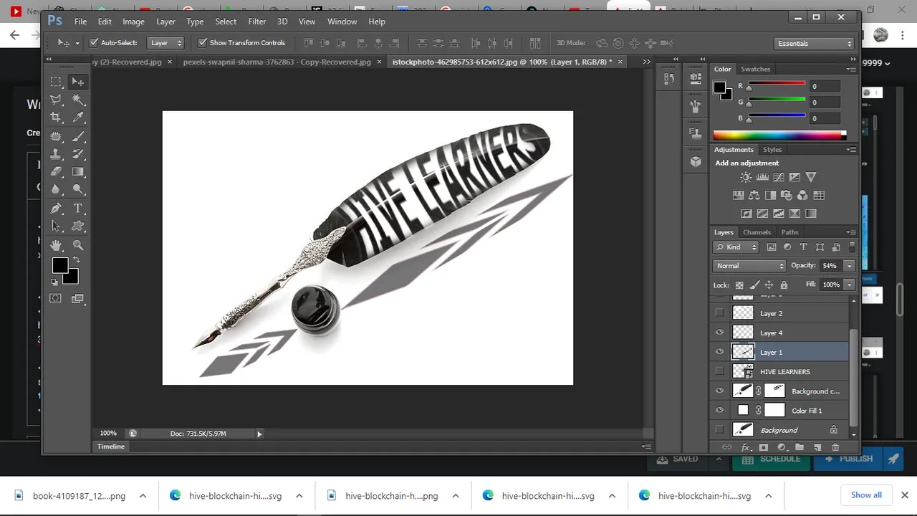This screenshot has height=516, width=917.
Task: Select the Lasso tool
Action: 56,100
